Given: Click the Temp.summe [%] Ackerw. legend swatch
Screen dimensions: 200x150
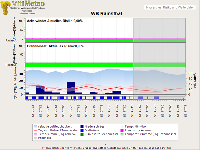Looking at the screenshot, I should coord(36,134).
